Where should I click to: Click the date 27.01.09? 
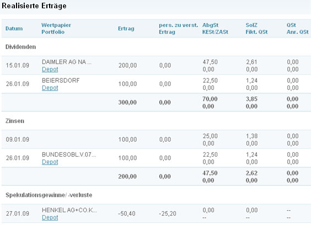point(18,213)
